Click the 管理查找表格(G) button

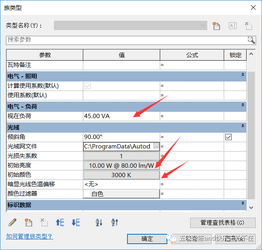click(223, 223)
